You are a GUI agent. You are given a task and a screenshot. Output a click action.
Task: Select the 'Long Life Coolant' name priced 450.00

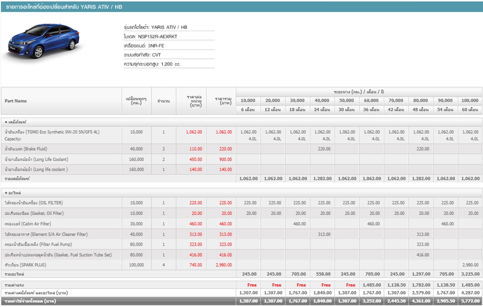tap(36, 160)
